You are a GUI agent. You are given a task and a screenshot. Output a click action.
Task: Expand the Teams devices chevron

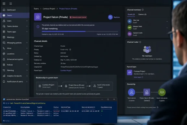tap(27, 26)
